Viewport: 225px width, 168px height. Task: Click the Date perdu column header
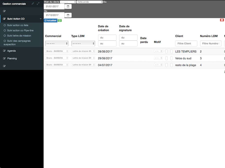[x=144, y=40]
